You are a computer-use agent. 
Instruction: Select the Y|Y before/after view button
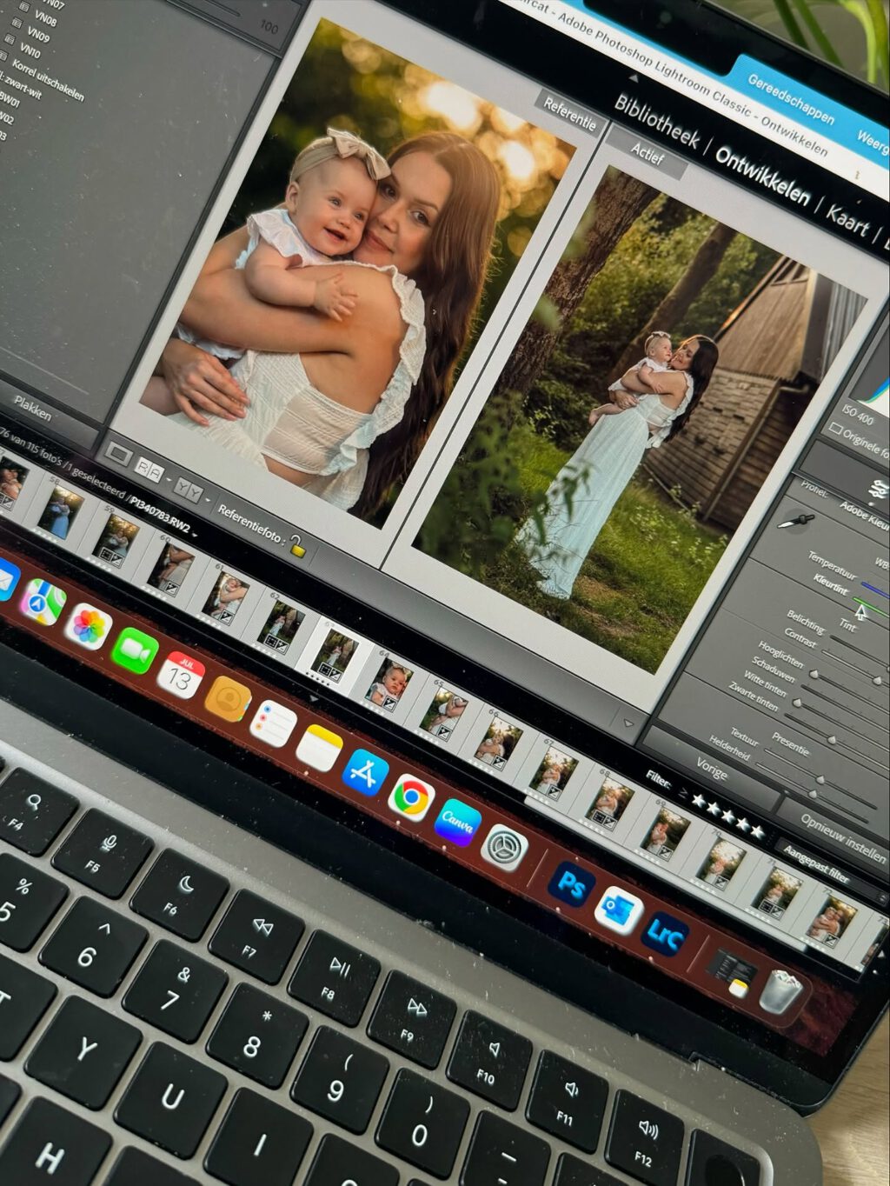pyautogui.click(x=189, y=490)
